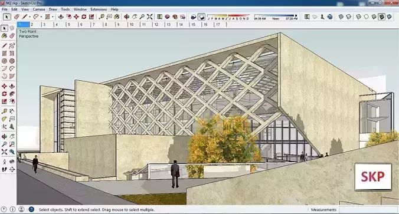
Task: Choose the Walk footprints tool
Action: pyautogui.click(x=4, y=170)
